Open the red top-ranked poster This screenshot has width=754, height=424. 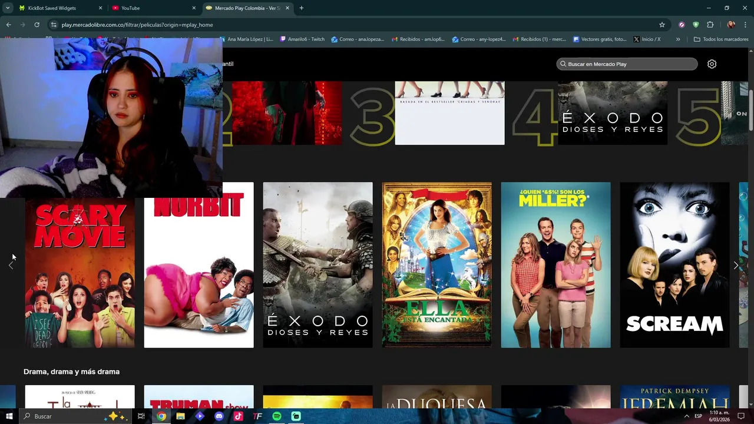click(x=286, y=113)
